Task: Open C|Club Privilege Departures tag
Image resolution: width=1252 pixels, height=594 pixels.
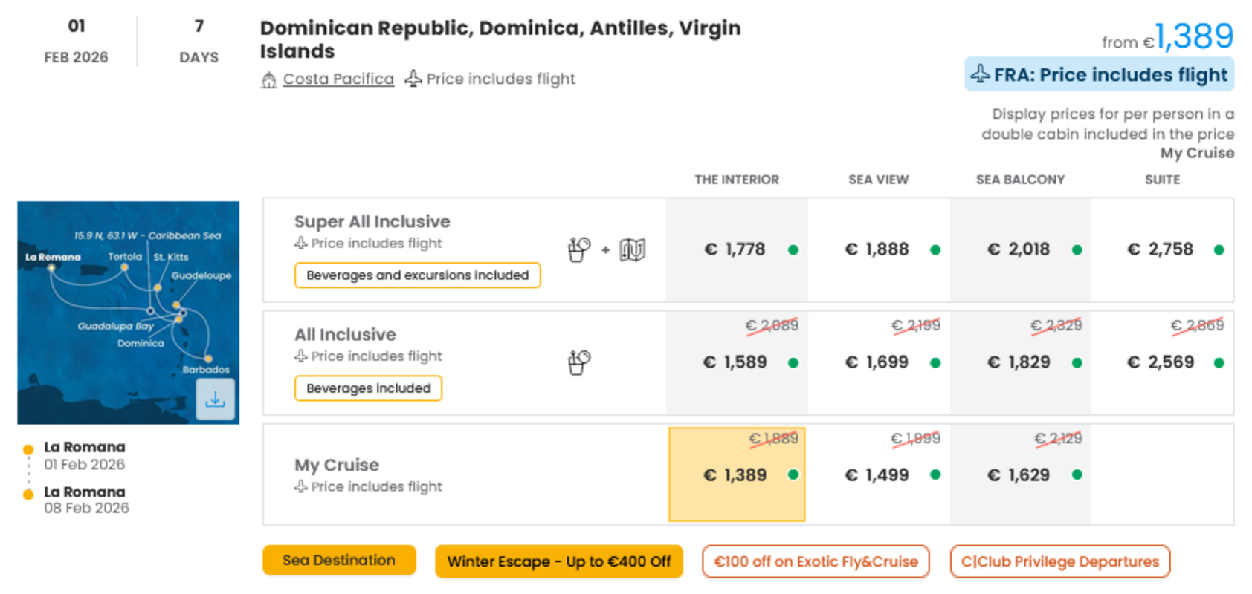Action: tap(1060, 561)
